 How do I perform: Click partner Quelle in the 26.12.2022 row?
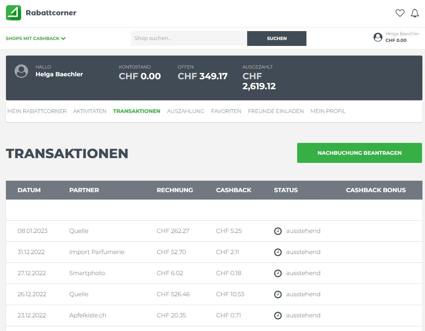[79, 294]
